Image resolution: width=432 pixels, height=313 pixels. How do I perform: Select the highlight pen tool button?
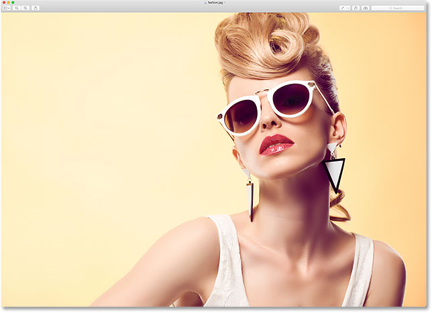(343, 8)
